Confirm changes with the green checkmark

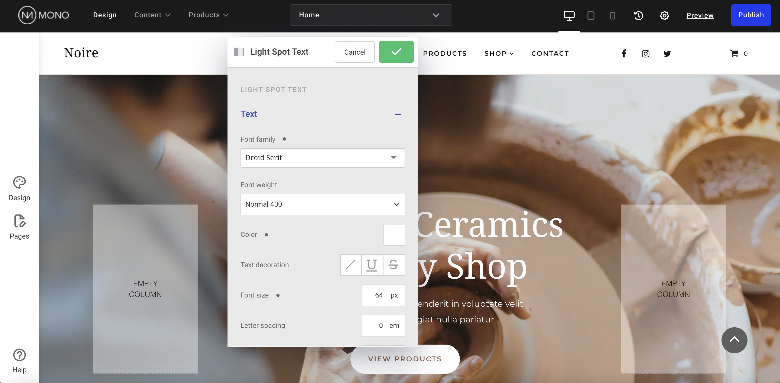click(396, 52)
